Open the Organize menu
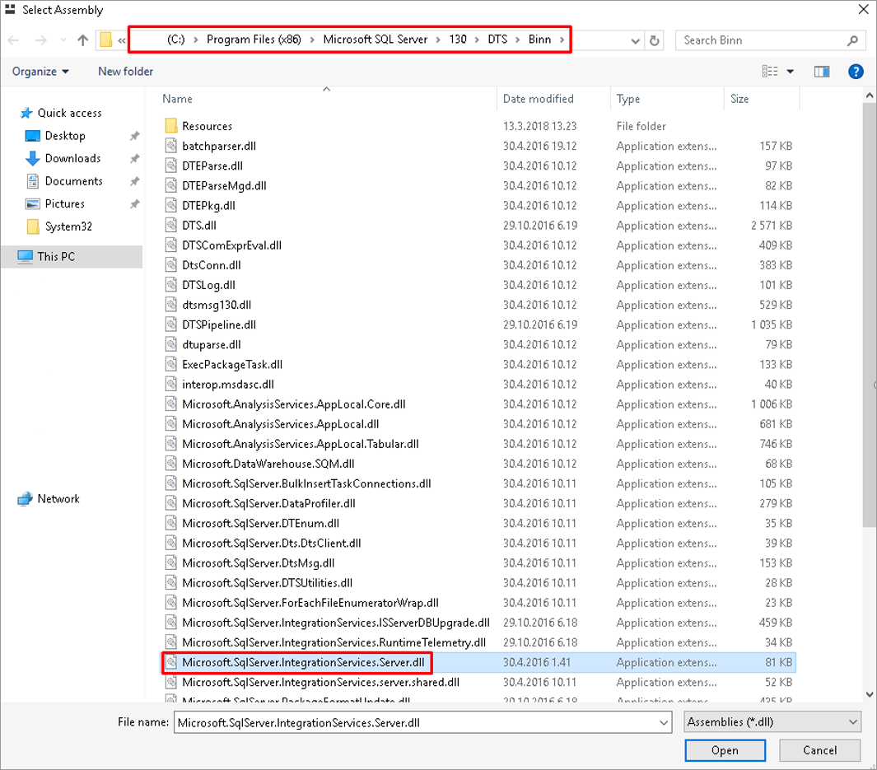 click(40, 72)
